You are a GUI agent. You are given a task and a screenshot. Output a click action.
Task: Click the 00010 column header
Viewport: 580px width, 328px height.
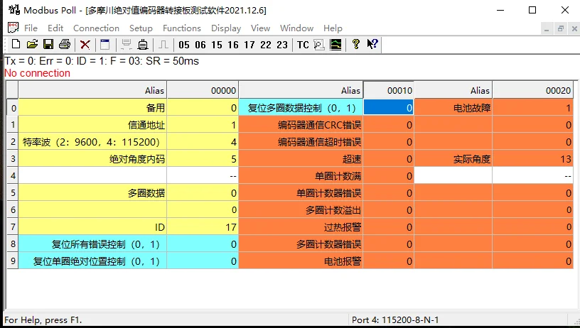click(x=388, y=90)
